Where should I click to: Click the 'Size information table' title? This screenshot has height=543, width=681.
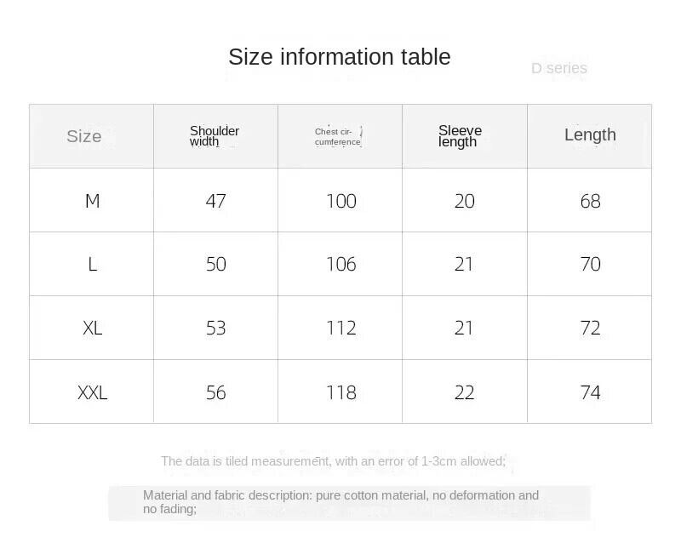tap(339, 57)
